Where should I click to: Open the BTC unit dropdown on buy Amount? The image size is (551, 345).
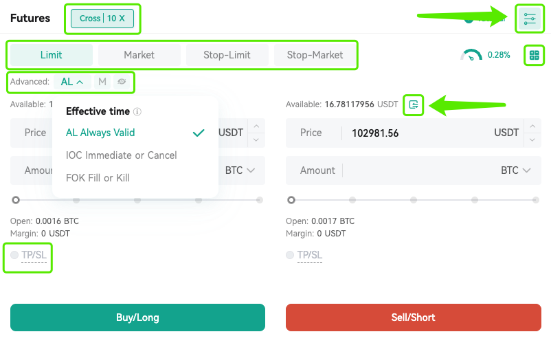point(240,170)
